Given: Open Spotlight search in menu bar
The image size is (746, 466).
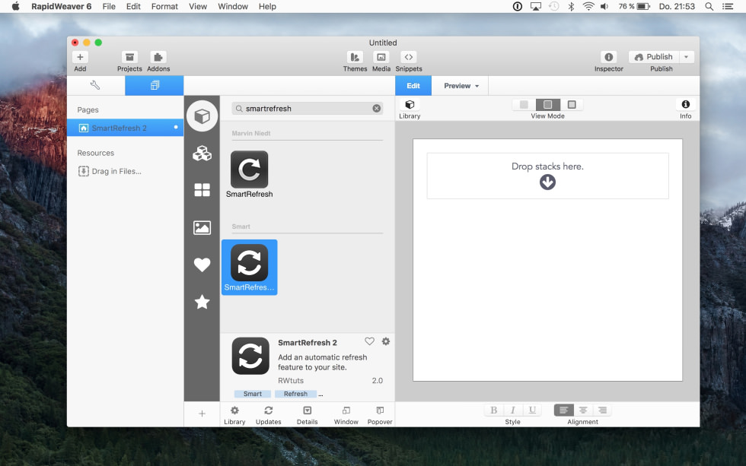Looking at the screenshot, I should pos(709,6).
